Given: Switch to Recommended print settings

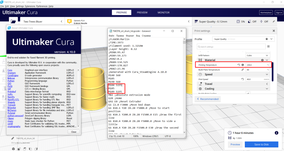Looking at the screenshot, I should pyautogui.click(x=208, y=99).
